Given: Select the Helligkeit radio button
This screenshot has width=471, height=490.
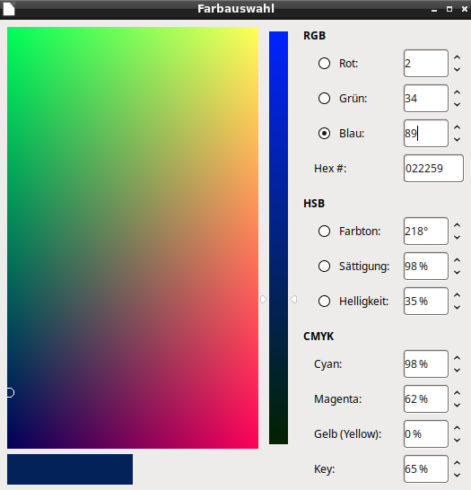Looking at the screenshot, I should click(x=324, y=302).
